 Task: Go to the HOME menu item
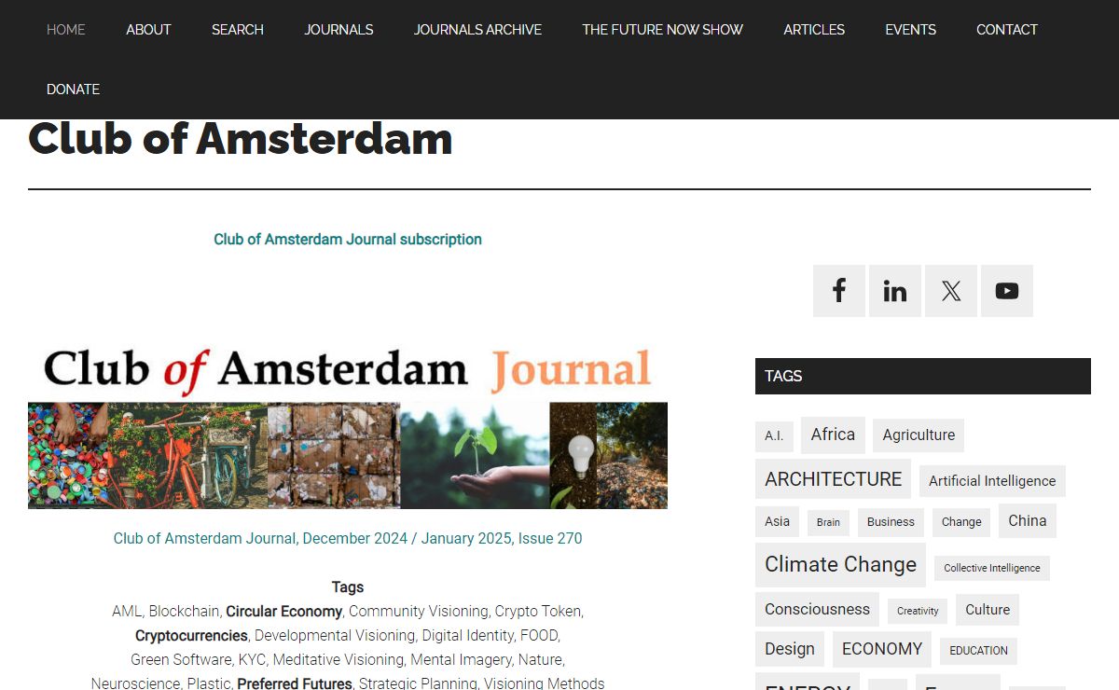click(x=66, y=30)
